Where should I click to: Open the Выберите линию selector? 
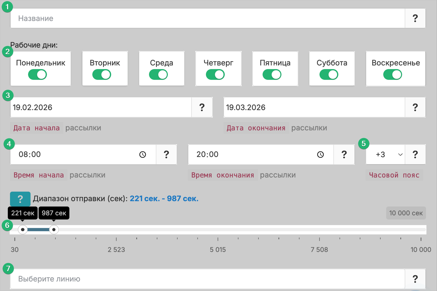[x=207, y=279]
